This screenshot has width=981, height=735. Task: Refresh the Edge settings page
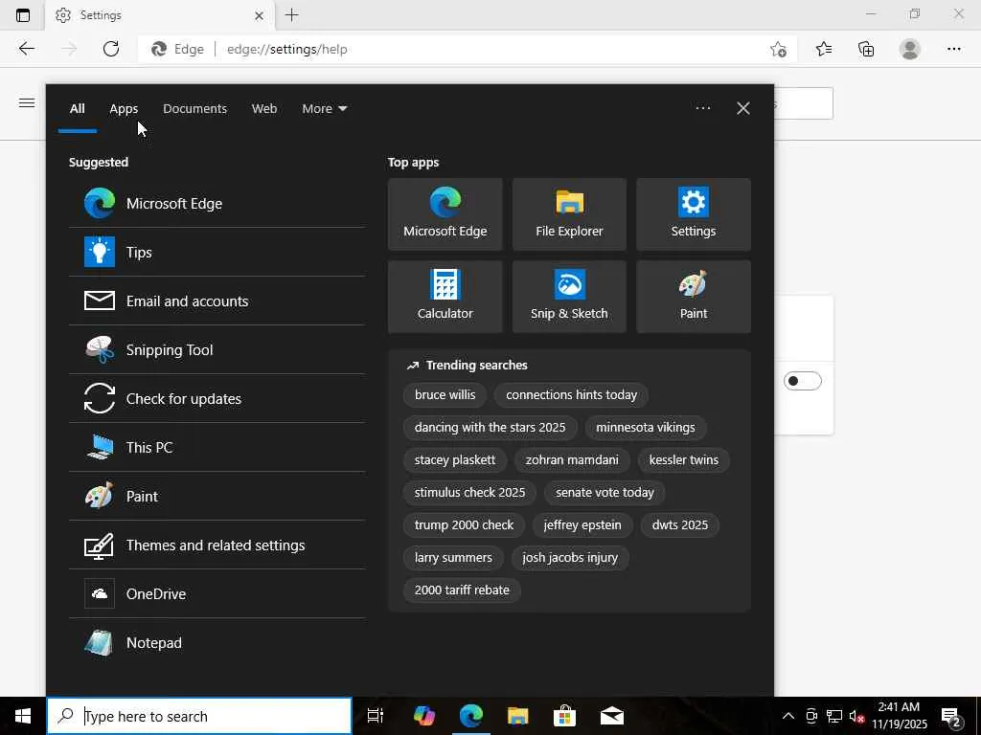pyautogui.click(x=111, y=49)
